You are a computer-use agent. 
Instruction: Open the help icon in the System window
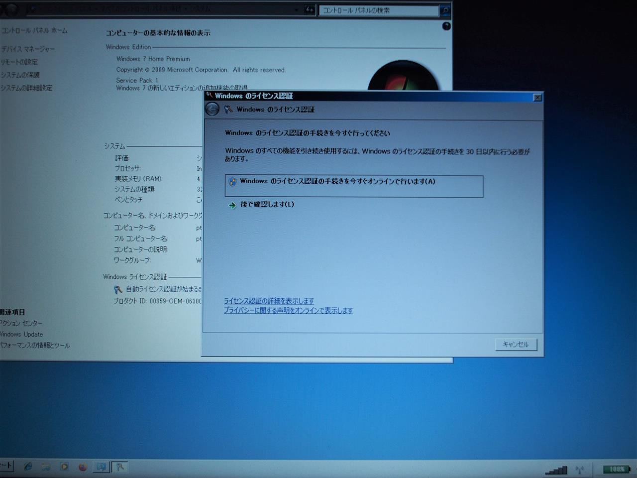tap(446, 26)
